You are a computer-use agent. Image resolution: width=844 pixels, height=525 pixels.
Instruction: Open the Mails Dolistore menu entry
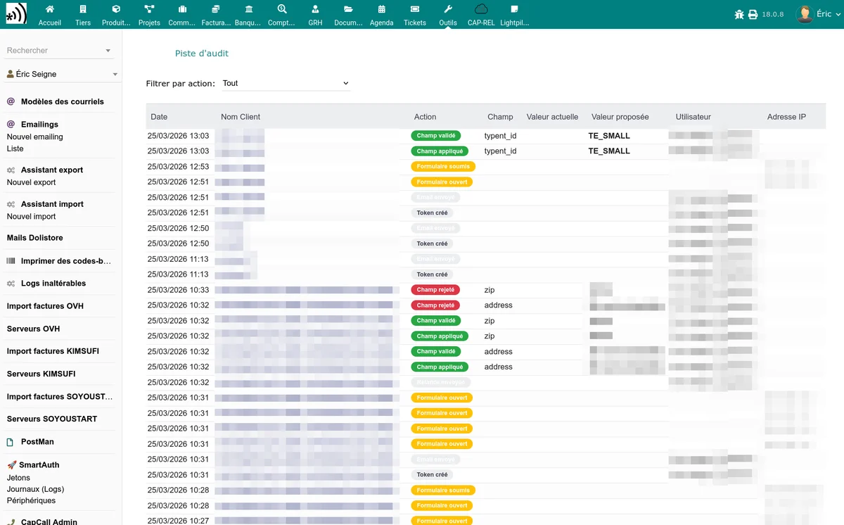click(34, 238)
